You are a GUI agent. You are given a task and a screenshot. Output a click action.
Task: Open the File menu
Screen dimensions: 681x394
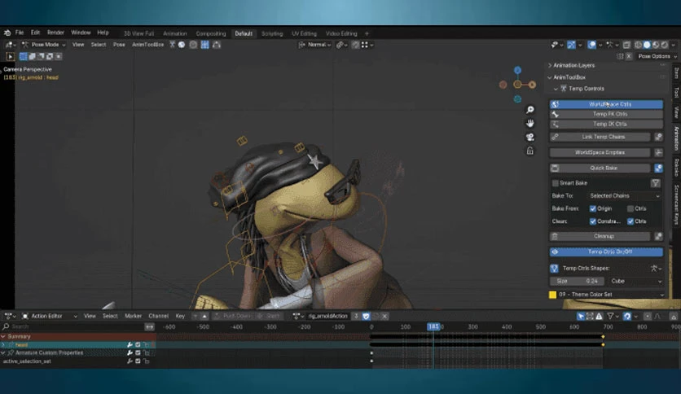point(20,33)
